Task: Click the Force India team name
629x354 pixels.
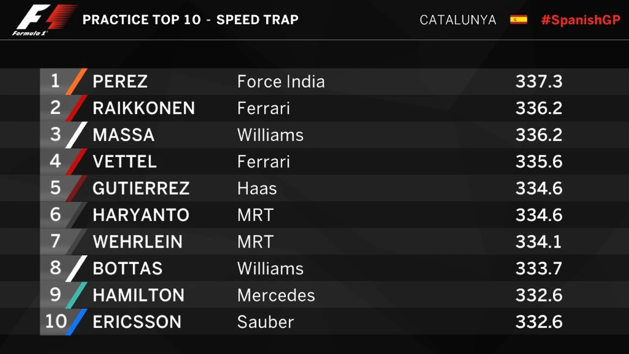Action: pos(281,81)
